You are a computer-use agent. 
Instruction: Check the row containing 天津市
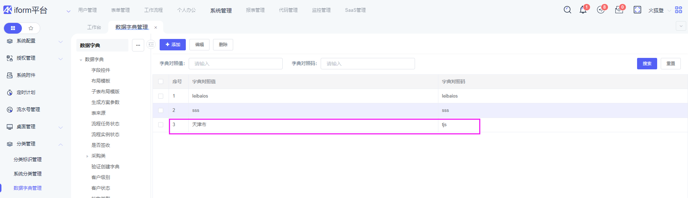click(161, 125)
